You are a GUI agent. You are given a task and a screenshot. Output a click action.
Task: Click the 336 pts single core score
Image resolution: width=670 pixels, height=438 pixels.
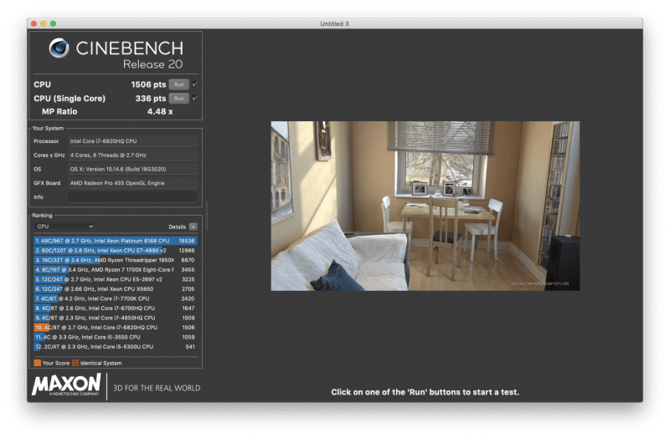tap(151, 99)
